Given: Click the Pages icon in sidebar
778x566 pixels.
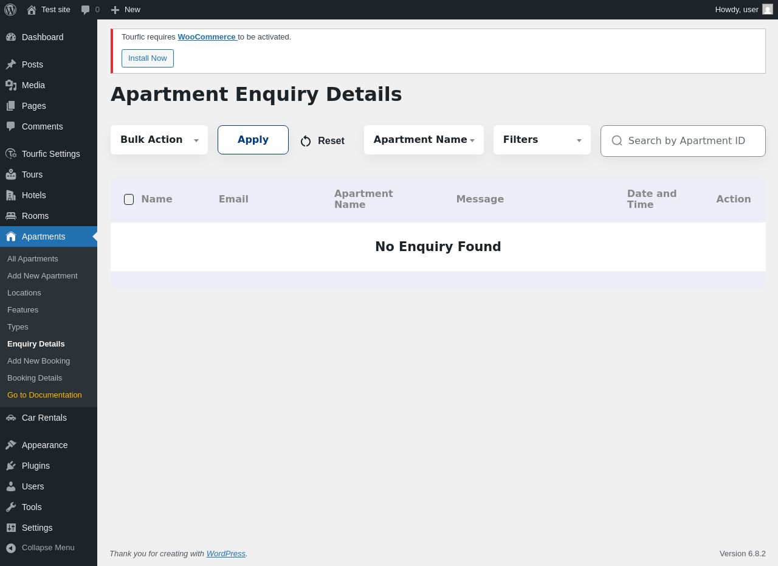Looking at the screenshot, I should pos(11,106).
